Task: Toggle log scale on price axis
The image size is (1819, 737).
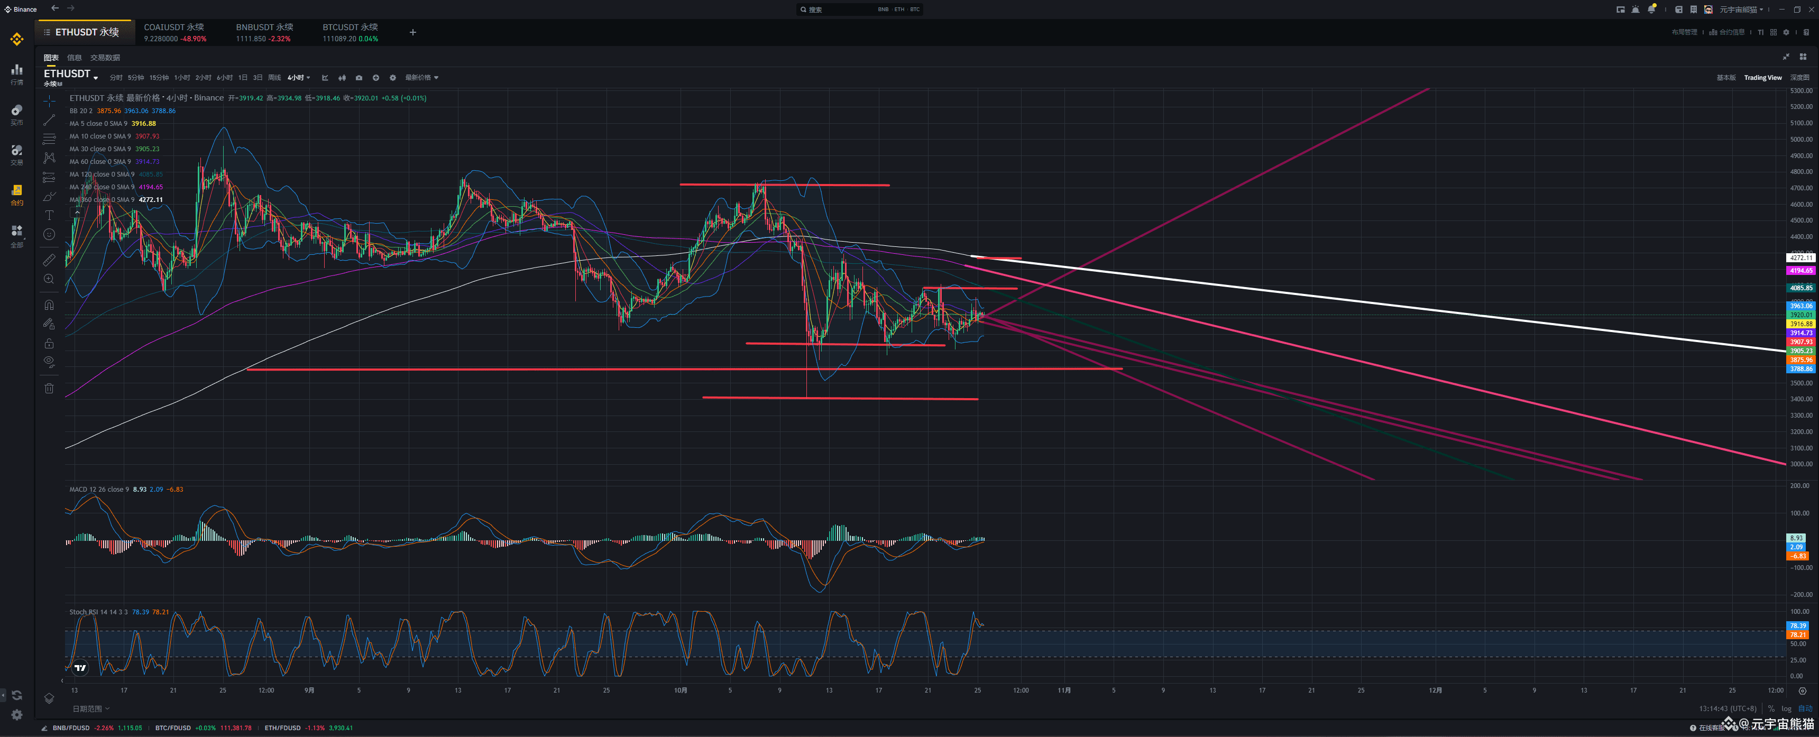Action: click(1787, 709)
